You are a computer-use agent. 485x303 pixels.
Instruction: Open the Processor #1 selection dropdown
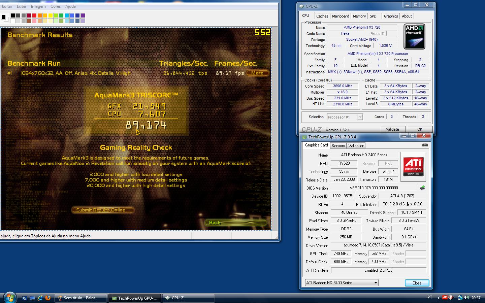pos(345,117)
